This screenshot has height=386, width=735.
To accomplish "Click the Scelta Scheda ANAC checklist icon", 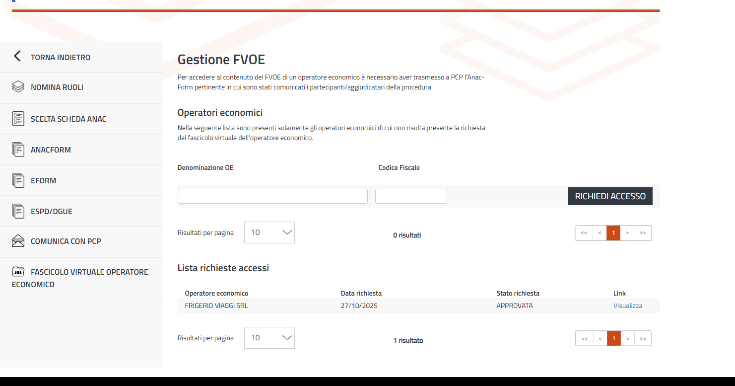I will (x=18, y=119).
